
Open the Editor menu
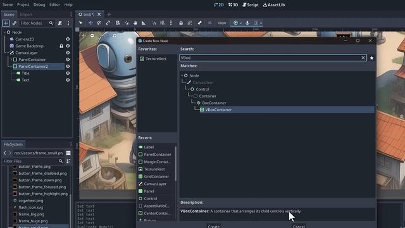(x=54, y=4)
